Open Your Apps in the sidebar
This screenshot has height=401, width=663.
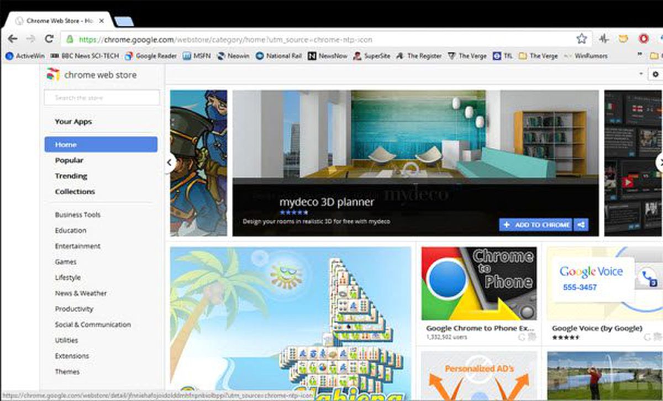click(73, 122)
